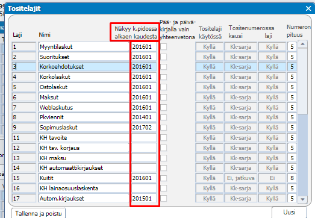Click scrollbar down arrow in list

(303, 199)
